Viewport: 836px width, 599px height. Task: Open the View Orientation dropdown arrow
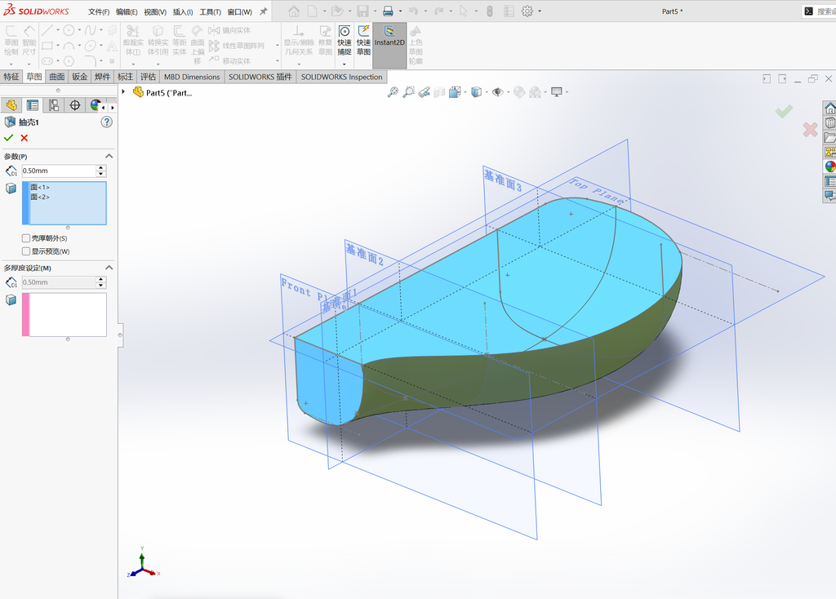coord(465,92)
